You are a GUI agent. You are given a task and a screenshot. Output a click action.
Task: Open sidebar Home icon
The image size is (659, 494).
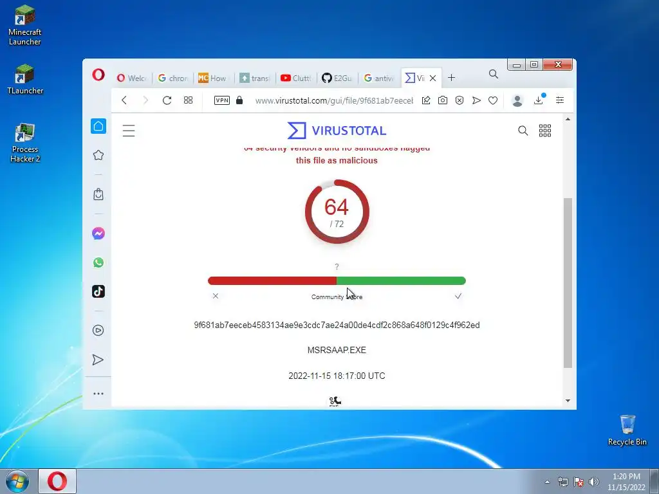pos(98,126)
